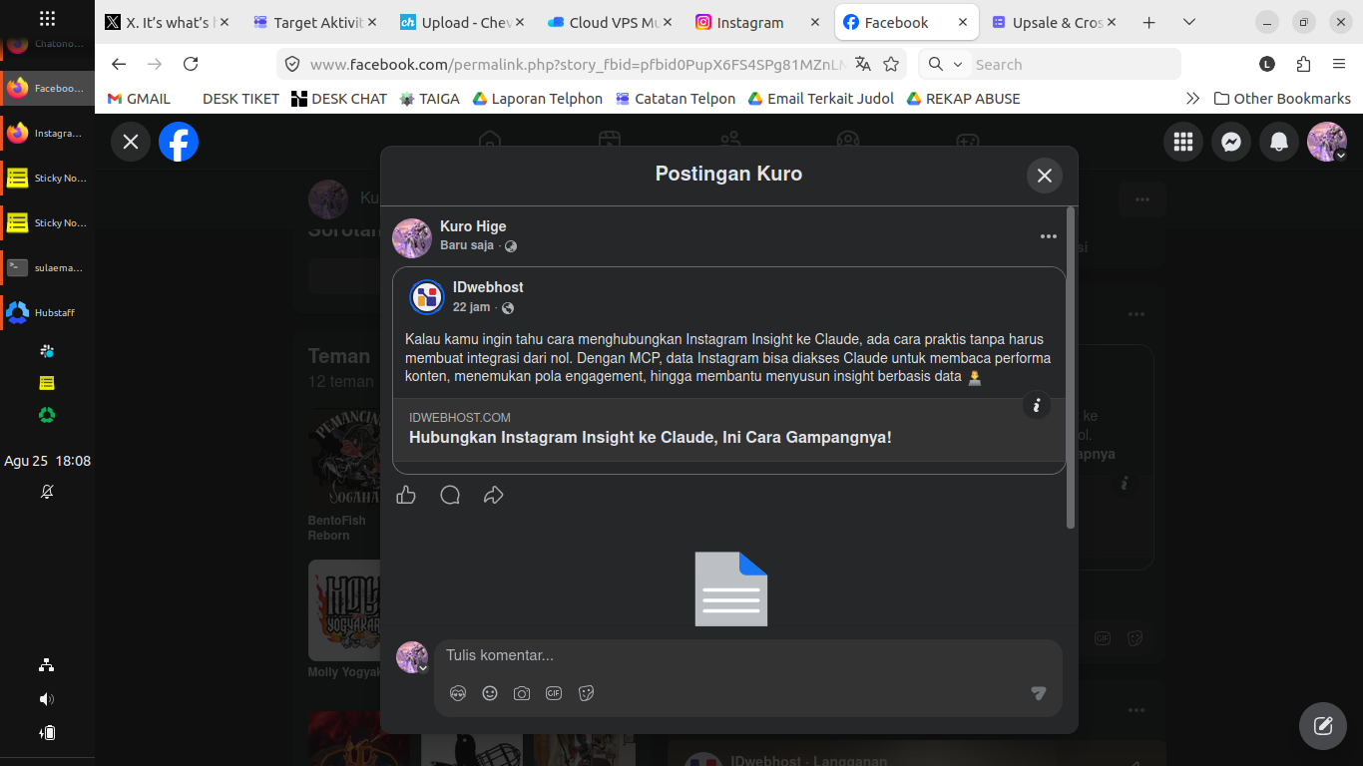The height and width of the screenshot is (766, 1363).
Task: Switch to the Cloud VPS tab
Action: [x=610, y=22]
